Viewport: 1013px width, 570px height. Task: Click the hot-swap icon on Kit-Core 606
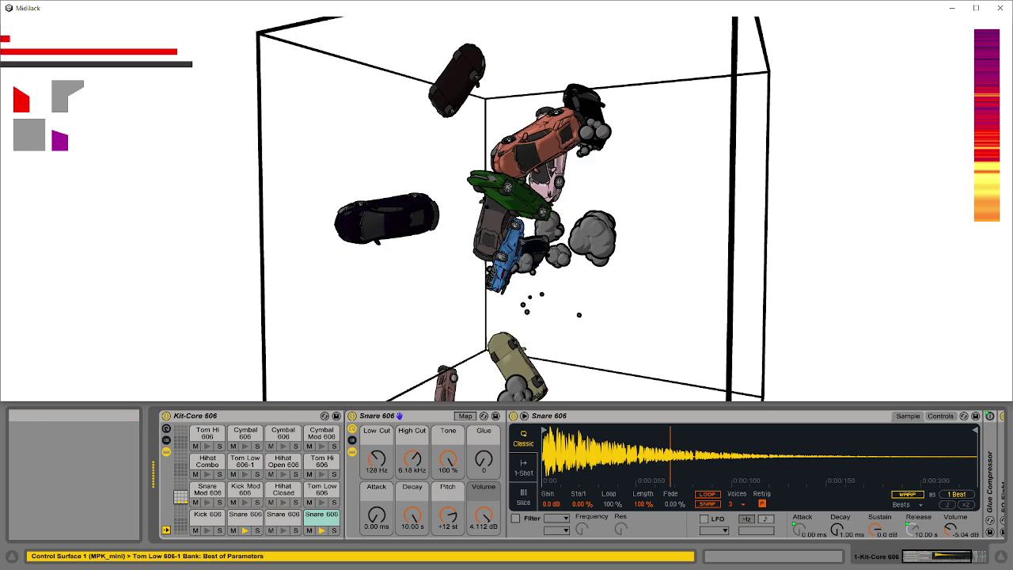point(324,416)
